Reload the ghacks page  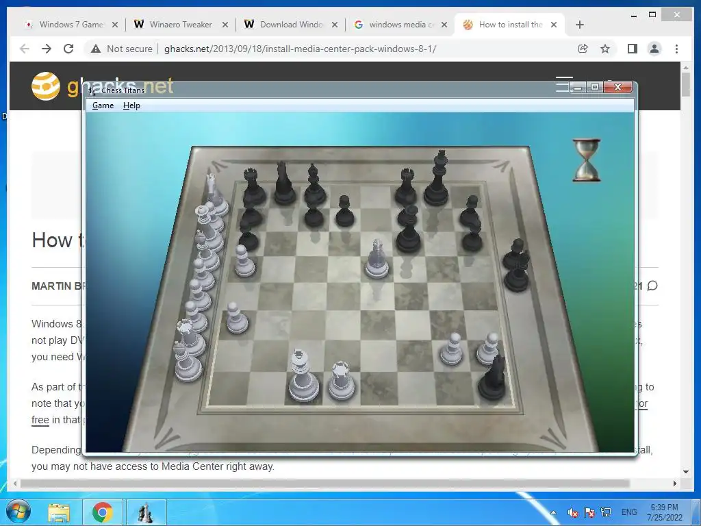[x=68, y=49]
